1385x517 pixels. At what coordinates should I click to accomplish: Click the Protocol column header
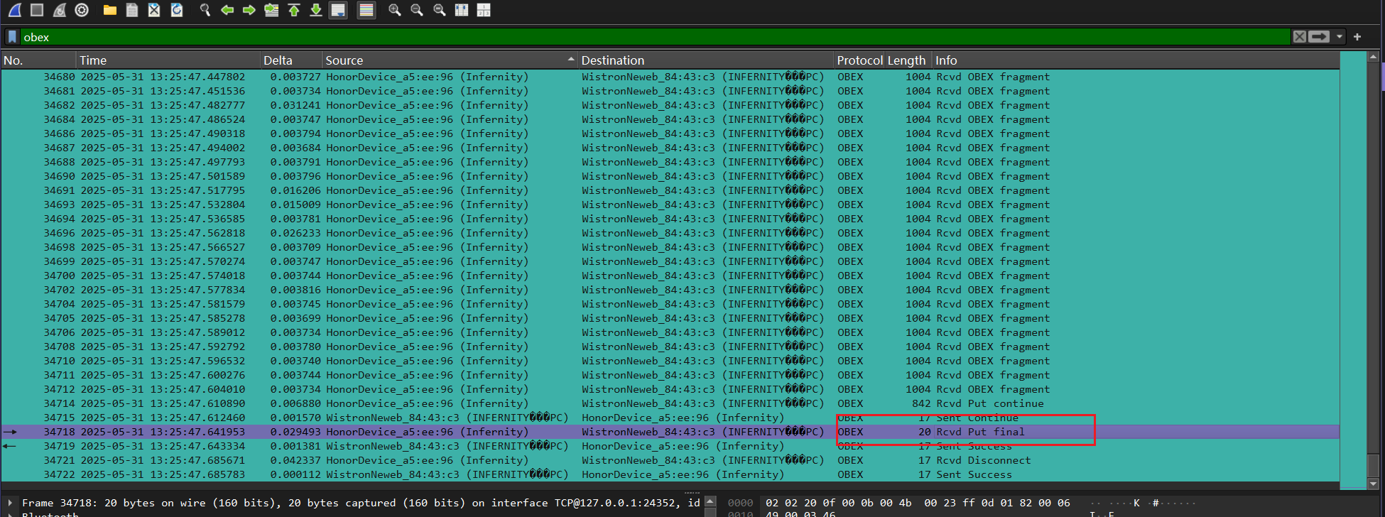click(x=859, y=60)
